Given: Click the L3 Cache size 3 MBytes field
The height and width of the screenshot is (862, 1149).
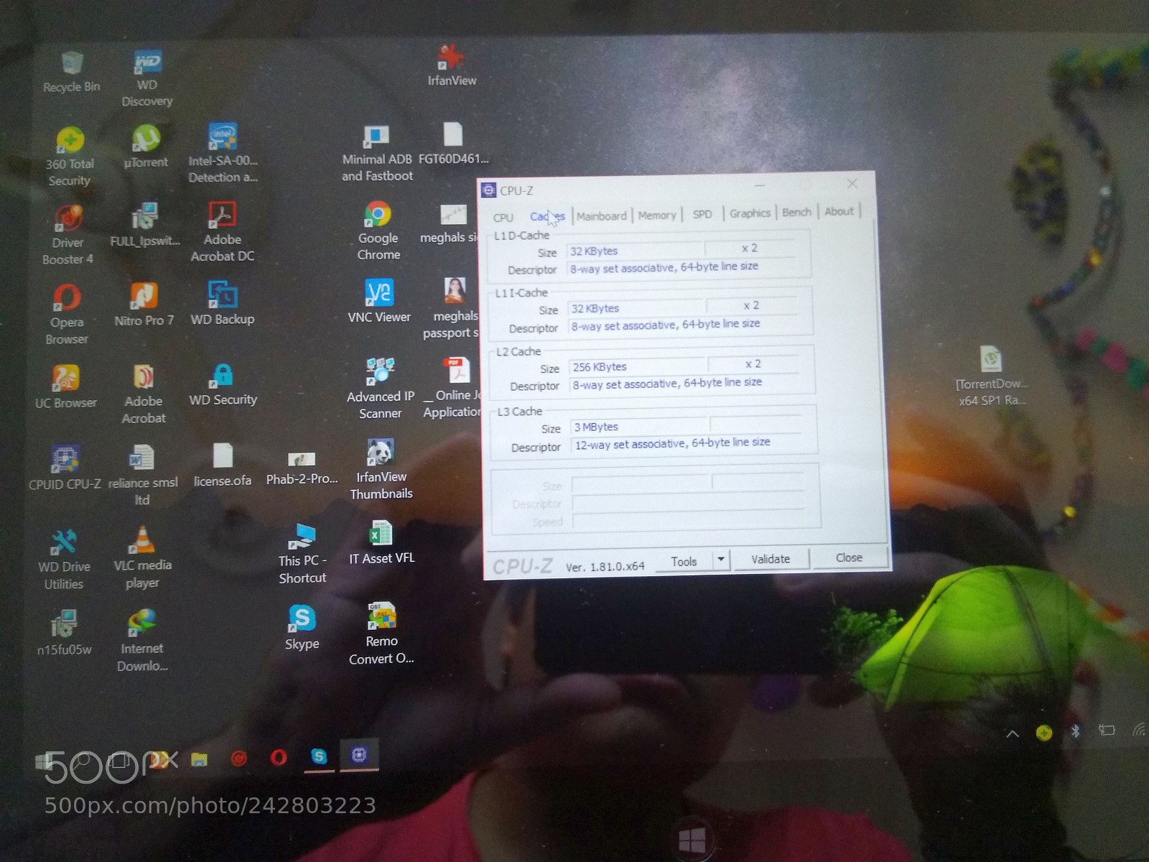Looking at the screenshot, I should tap(641, 427).
